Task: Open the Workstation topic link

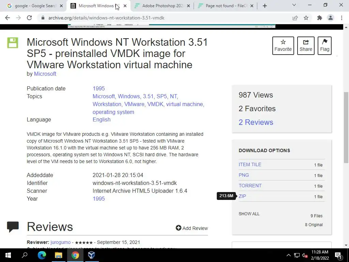Action: pyautogui.click(x=107, y=104)
